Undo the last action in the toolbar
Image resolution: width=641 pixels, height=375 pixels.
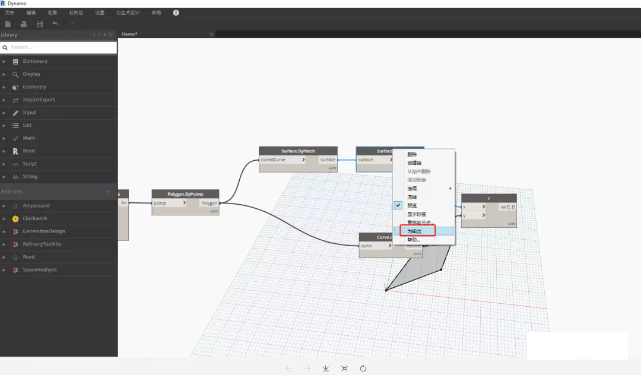(56, 24)
